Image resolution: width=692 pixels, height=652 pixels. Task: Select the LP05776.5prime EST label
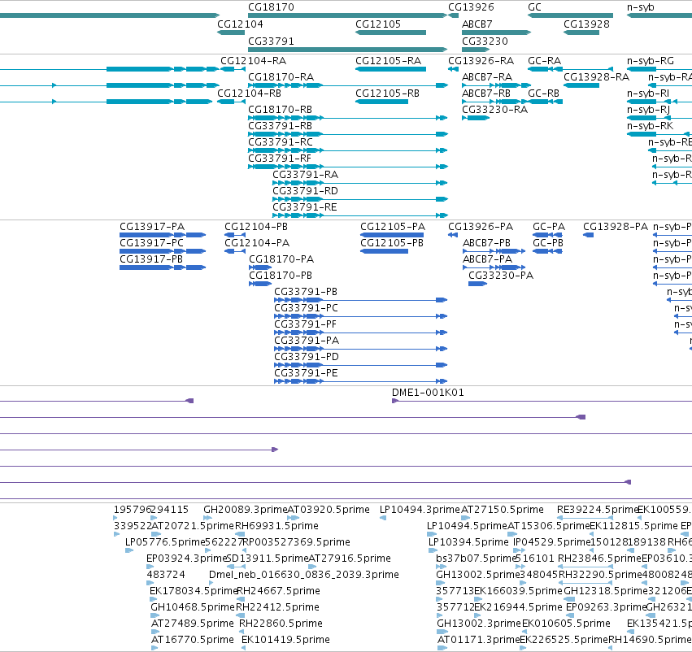tap(166, 542)
